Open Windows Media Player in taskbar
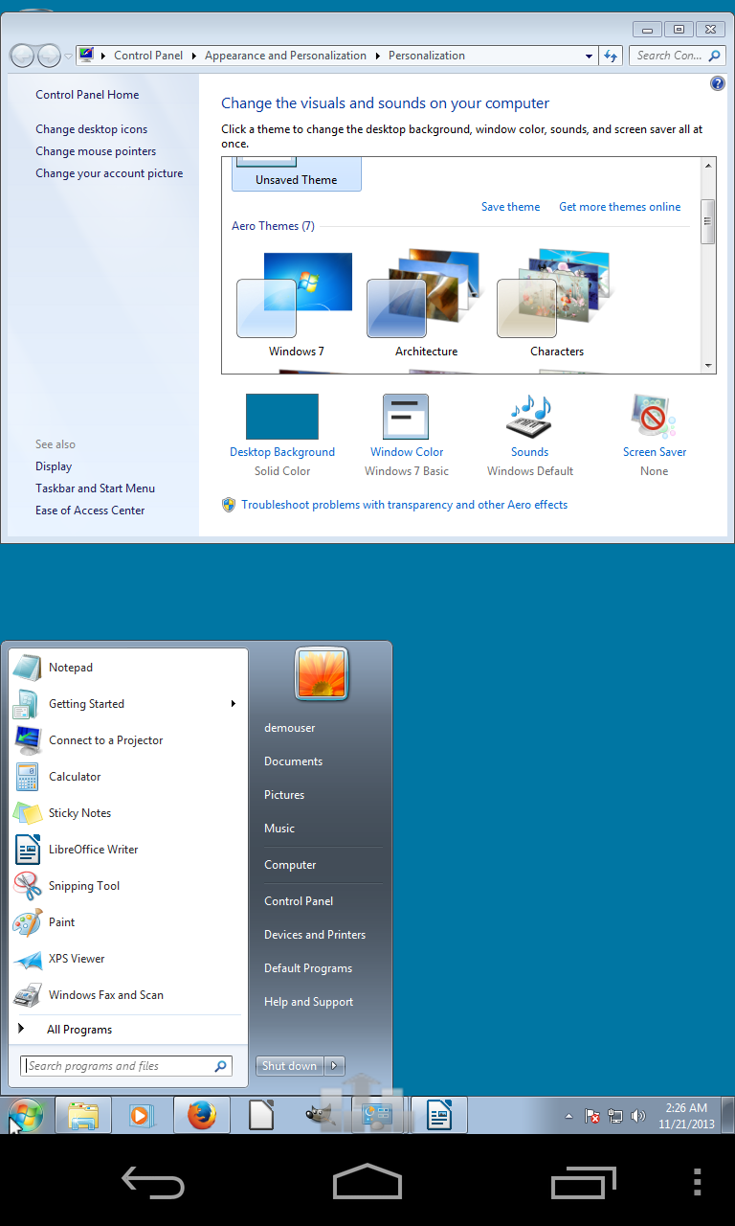Screen dimensions: 735x1226 [x=142, y=1115]
